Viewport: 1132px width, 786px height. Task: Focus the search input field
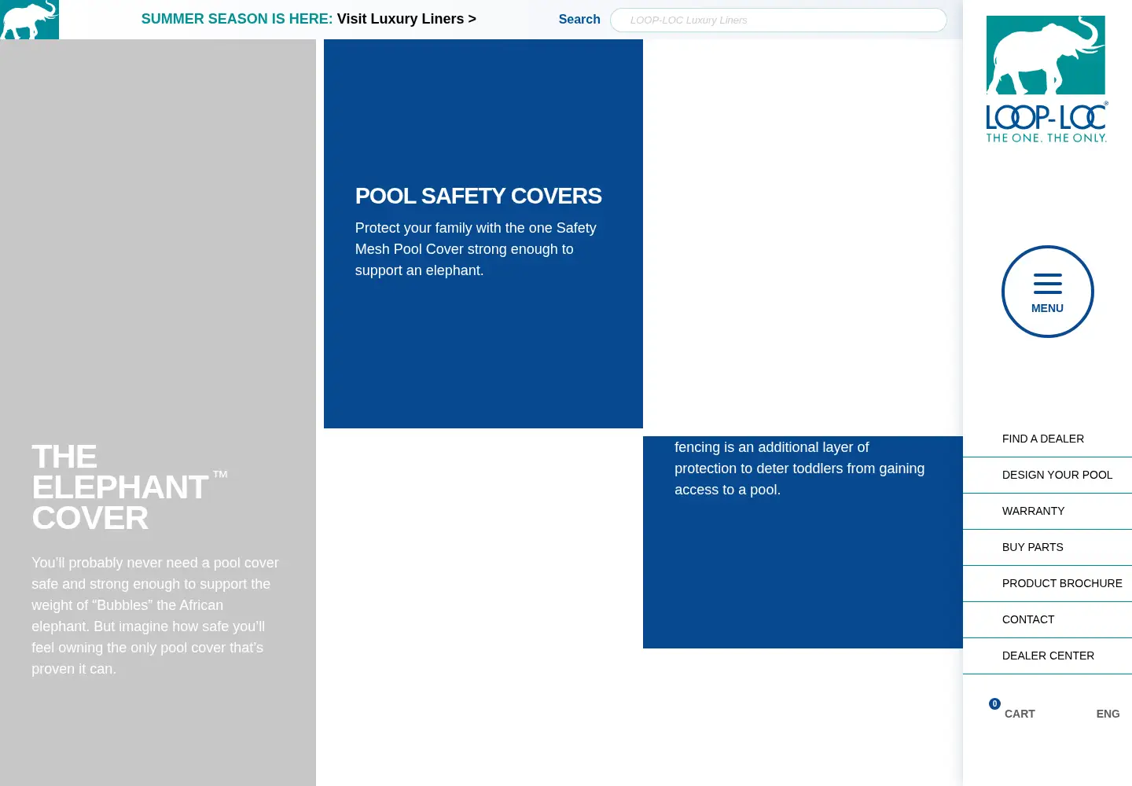click(x=778, y=20)
